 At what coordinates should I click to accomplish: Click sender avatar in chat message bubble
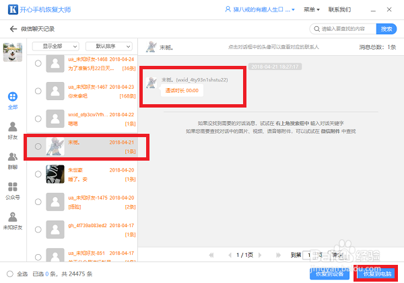(x=151, y=83)
